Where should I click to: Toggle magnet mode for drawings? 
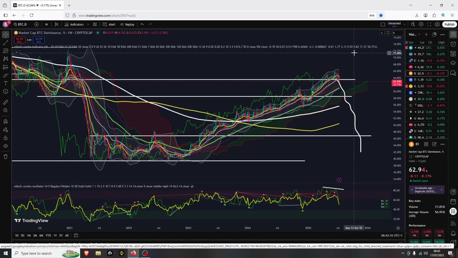point(5,121)
